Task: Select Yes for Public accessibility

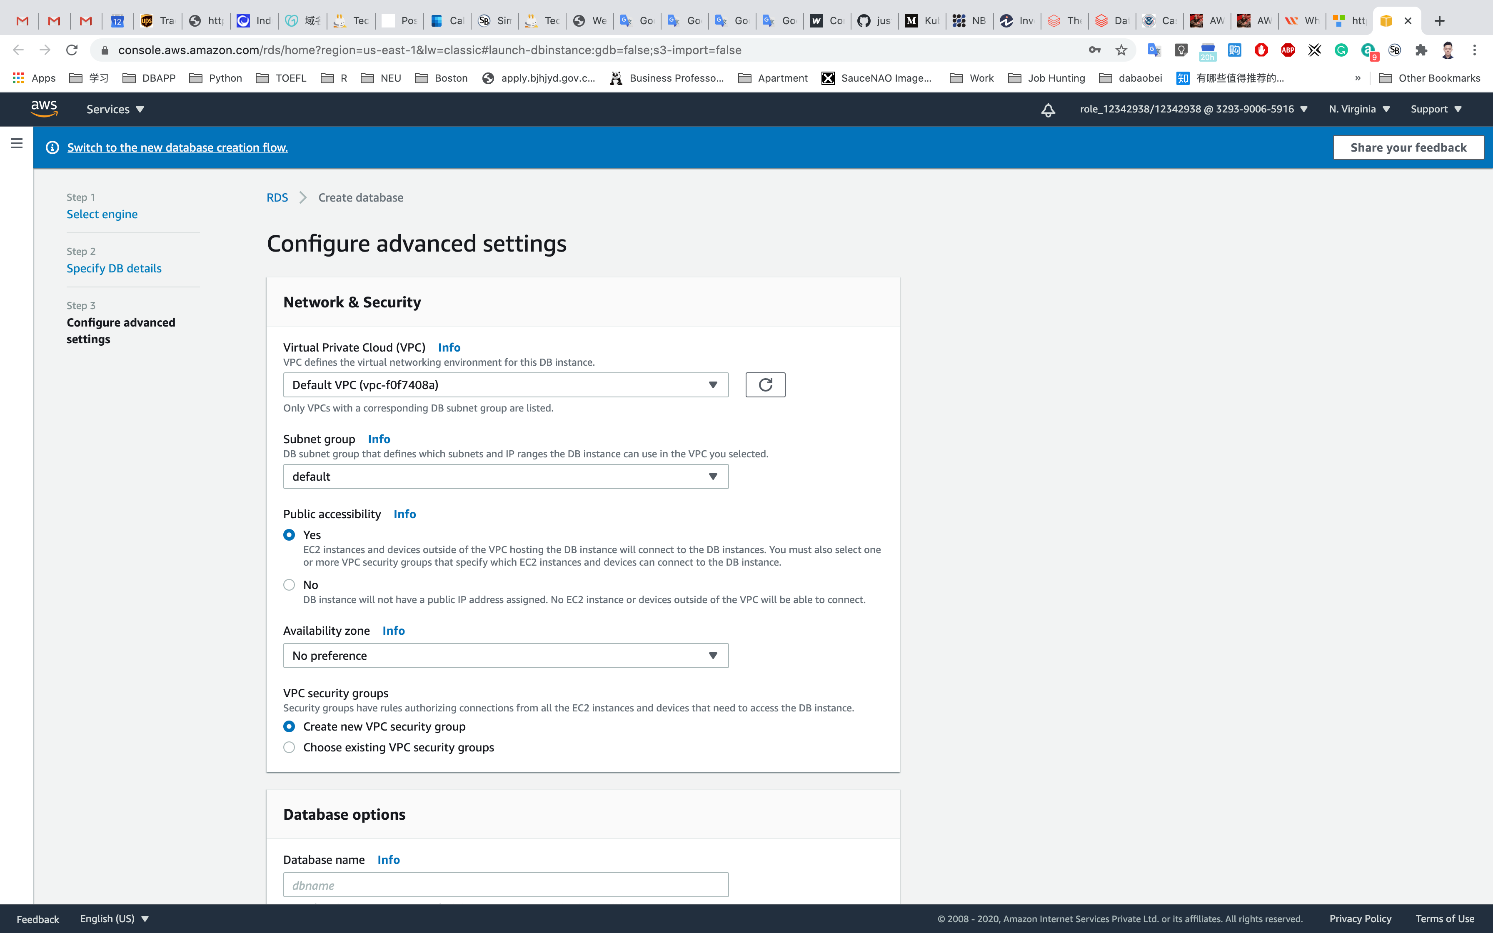Action: tap(289, 535)
